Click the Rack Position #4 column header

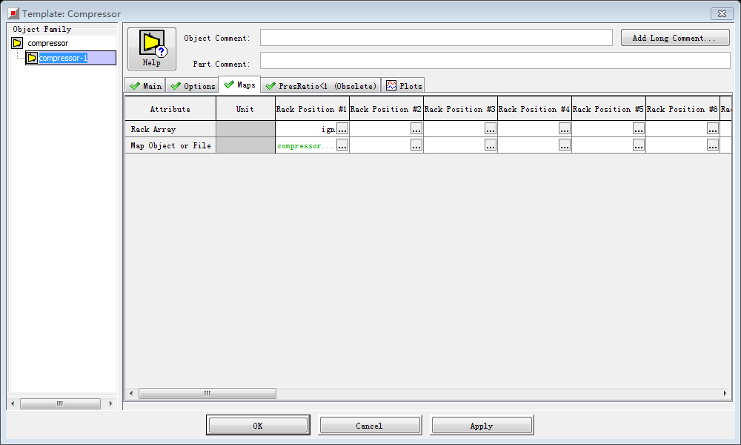click(534, 109)
